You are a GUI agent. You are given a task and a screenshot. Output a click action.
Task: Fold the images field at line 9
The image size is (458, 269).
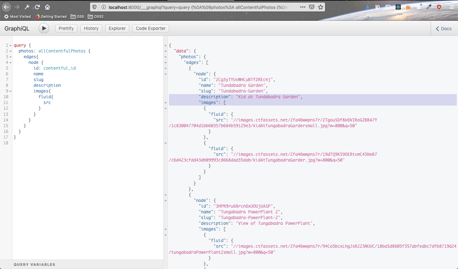click(10, 91)
